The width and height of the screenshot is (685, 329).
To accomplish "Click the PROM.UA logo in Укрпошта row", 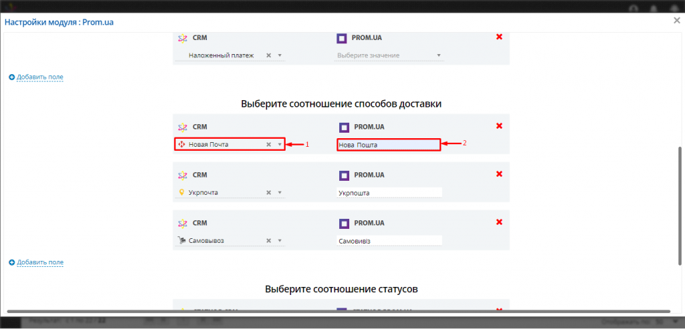I will tap(345, 175).
